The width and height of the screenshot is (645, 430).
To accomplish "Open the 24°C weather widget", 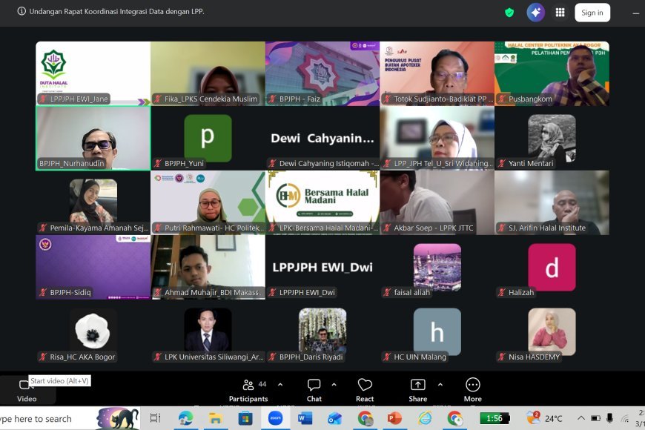I will tap(544, 418).
